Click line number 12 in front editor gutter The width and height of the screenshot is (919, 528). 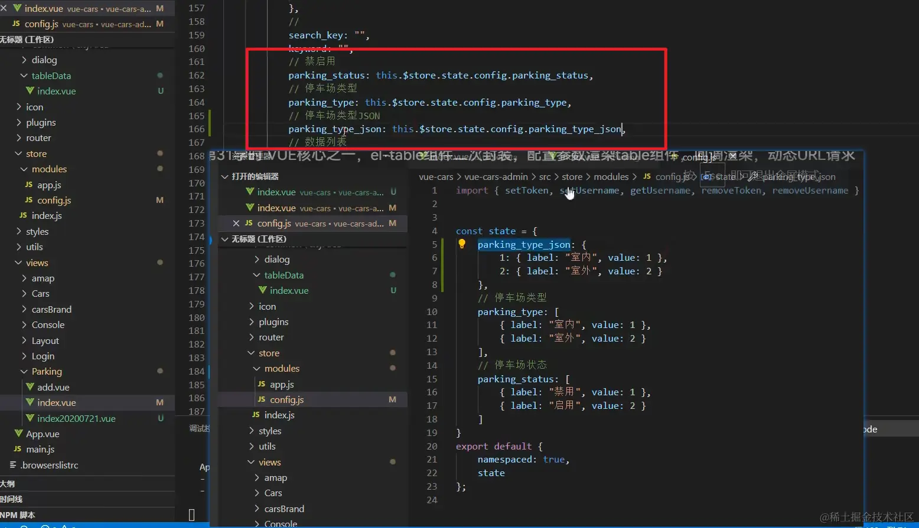(432, 338)
